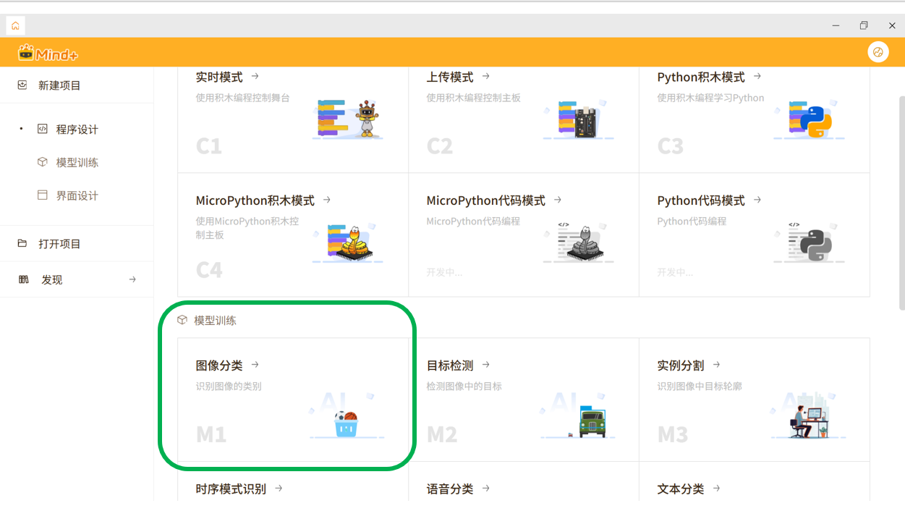The height and width of the screenshot is (511, 905).
Task: Click the vertical scrollbar on right
Action: click(x=901, y=203)
